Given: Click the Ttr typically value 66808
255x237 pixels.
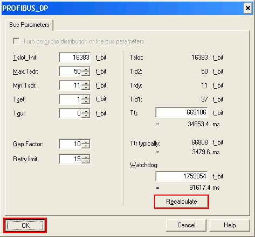Looking at the screenshot, I should coord(199,142).
